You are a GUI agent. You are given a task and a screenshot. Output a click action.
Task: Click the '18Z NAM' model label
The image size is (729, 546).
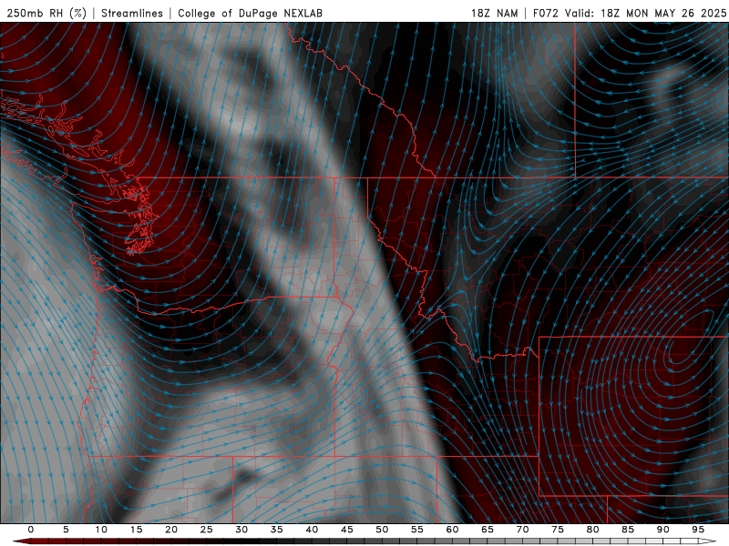point(495,13)
